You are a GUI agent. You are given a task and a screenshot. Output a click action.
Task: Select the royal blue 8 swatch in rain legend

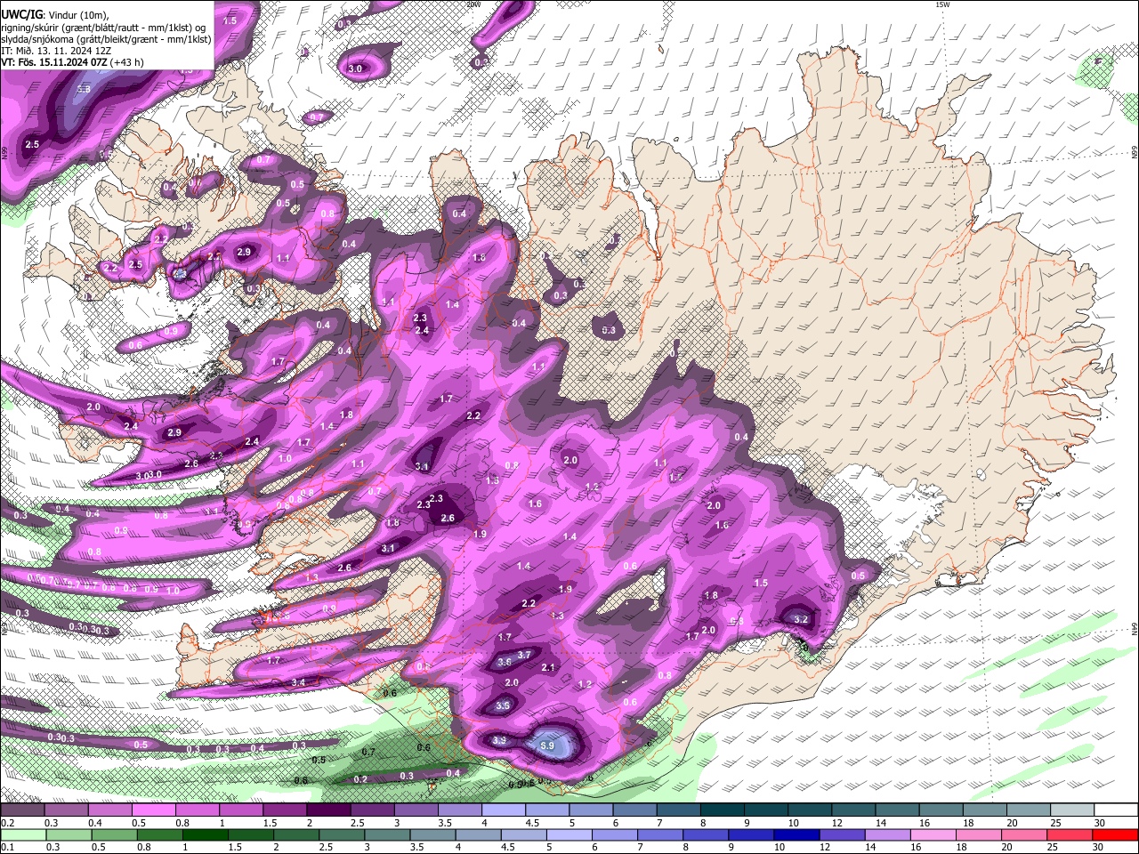705,834
